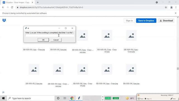This screenshot has width=179, height=101.
Task: Bookmark page with the star icon
Action: click(166, 7)
